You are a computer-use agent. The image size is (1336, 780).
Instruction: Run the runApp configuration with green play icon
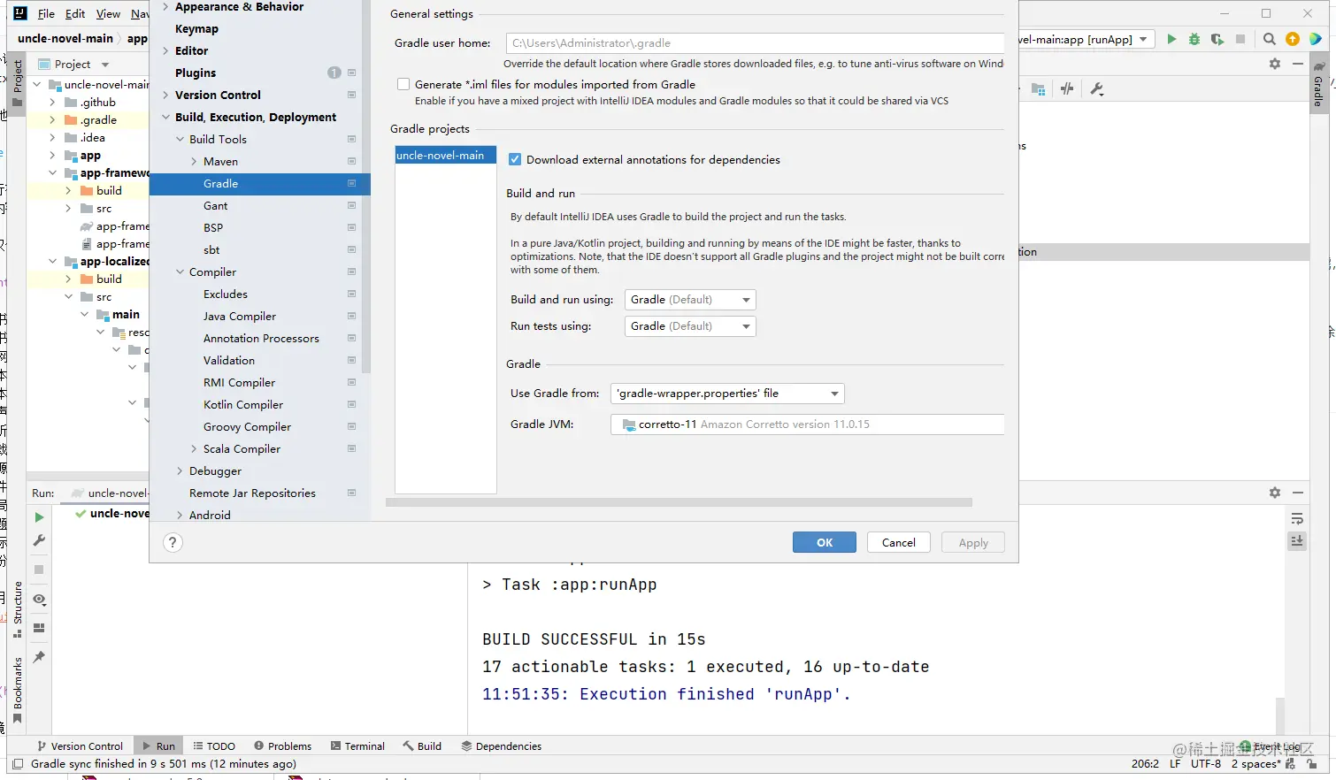click(x=1171, y=39)
